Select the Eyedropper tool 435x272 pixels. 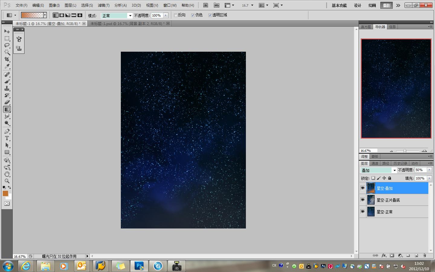coord(7,66)
